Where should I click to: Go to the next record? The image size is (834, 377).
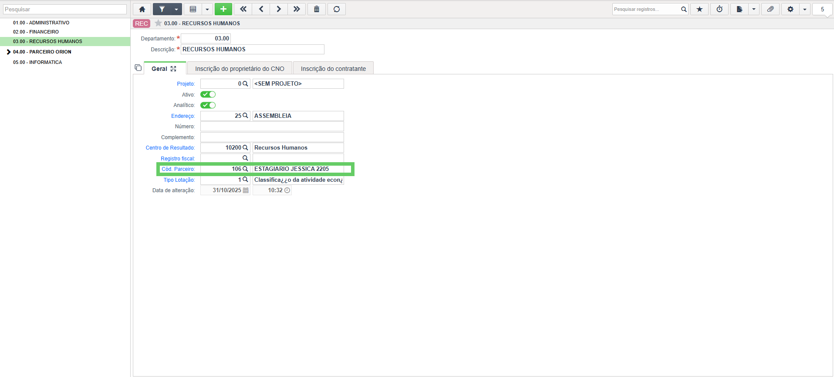279,9
